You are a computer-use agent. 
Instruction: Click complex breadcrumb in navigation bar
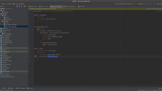pyautogui.click(x=9, y=4)
